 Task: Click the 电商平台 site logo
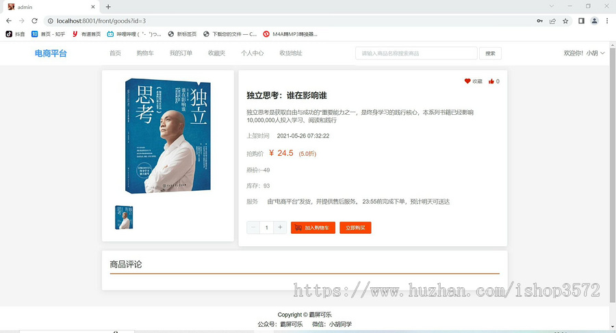[51, 53]
